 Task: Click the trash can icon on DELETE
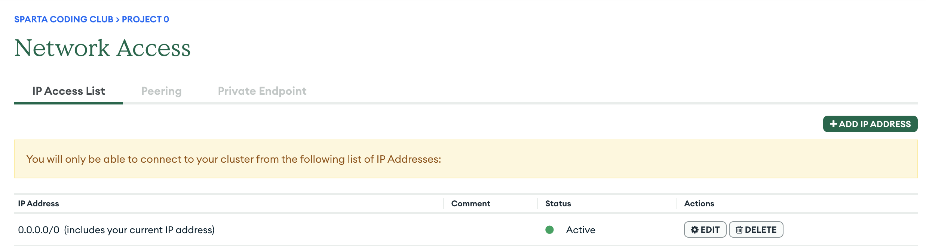pyautogui.click(x=739, y=230)
